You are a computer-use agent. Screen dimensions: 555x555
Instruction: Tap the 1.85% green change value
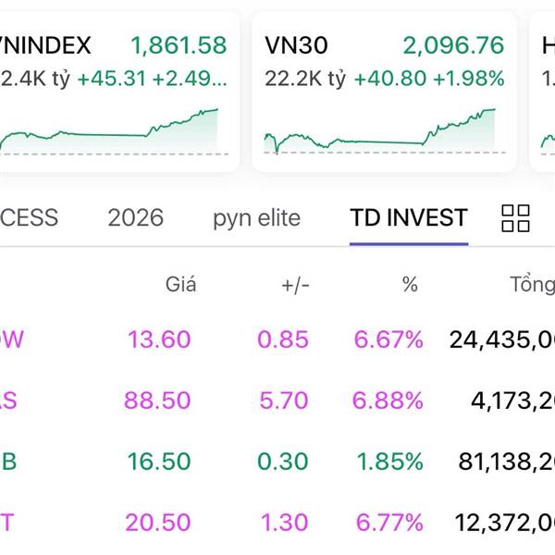coord(388,462)
